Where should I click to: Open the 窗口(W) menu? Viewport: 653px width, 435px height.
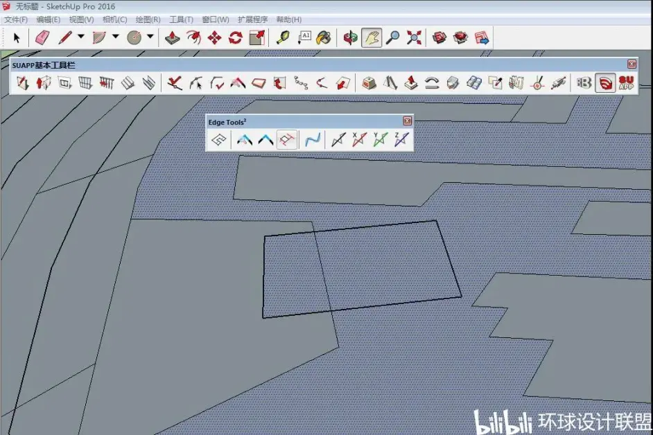(x=216, y=19)
